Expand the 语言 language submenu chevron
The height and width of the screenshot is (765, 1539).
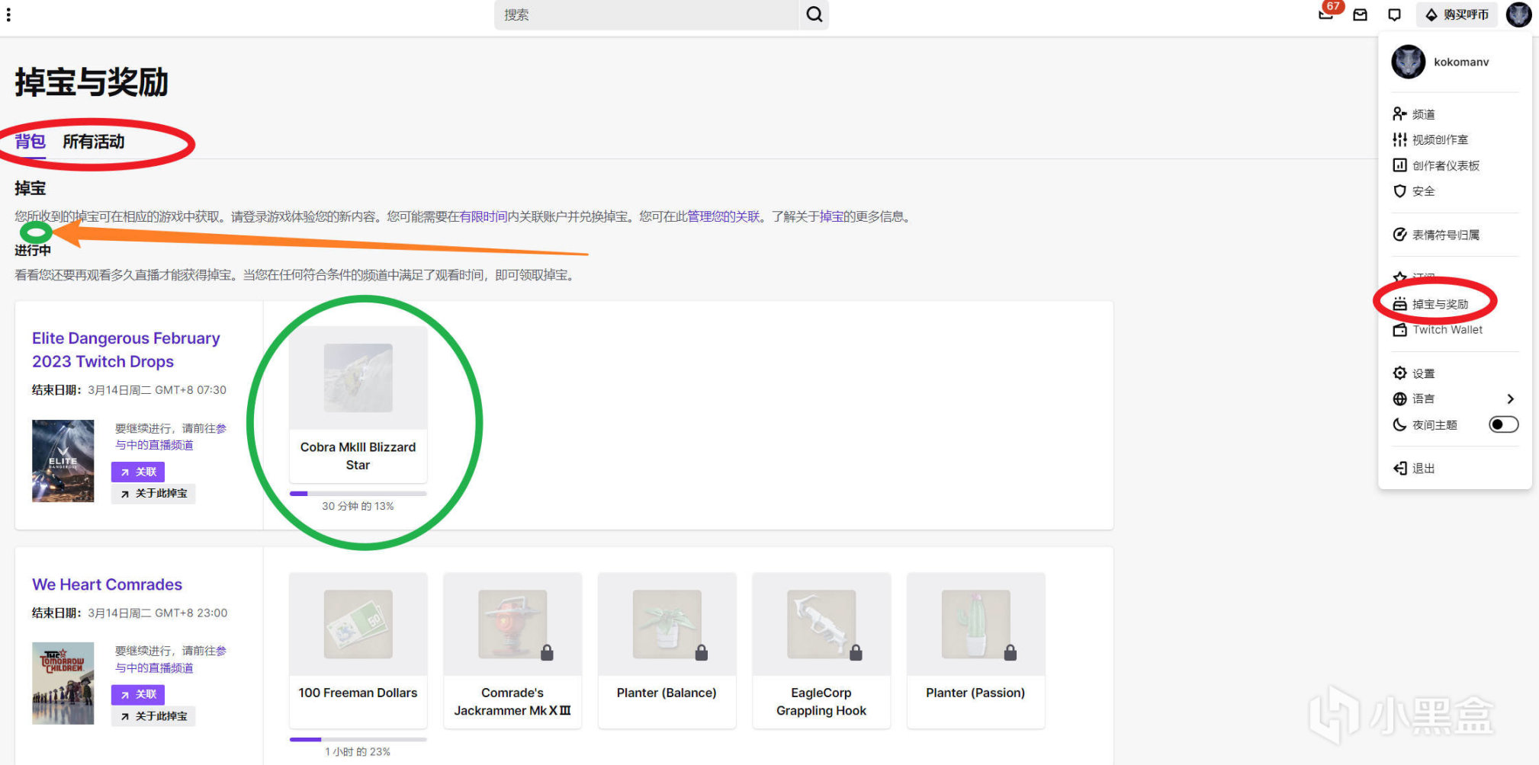coord(1510,399)
